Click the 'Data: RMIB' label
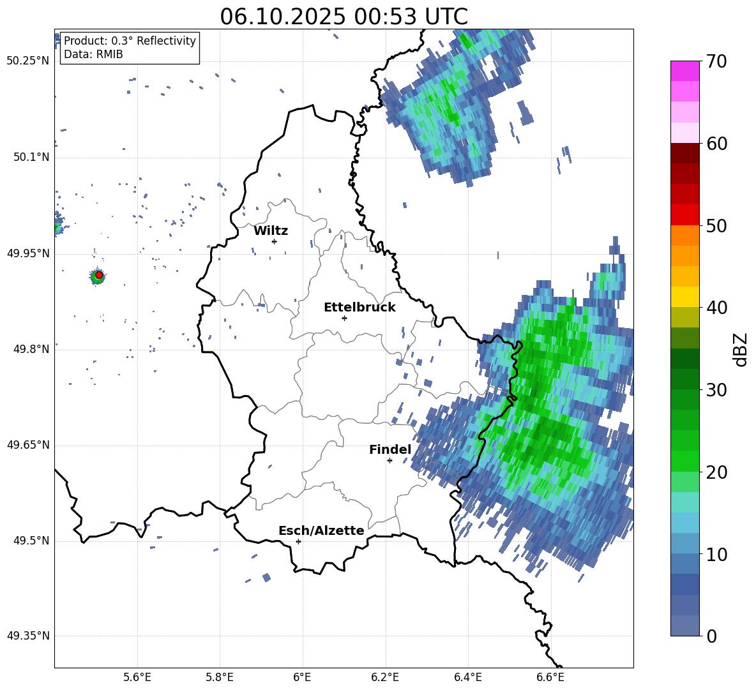The image size is (756, 690). click(x=93, y=54)
